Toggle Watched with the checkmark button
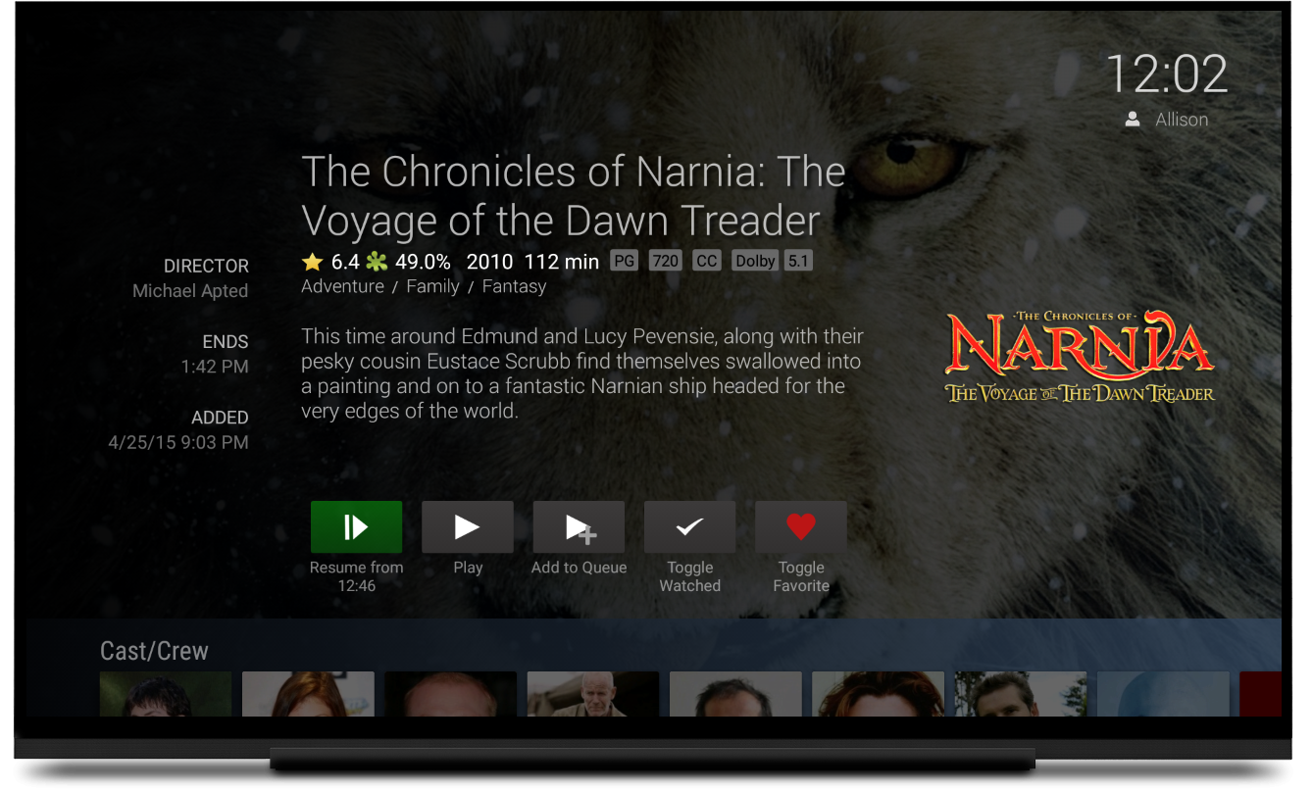Image resolution: width=1312 pixels, height=793 pixels. (x=689, y=527)
